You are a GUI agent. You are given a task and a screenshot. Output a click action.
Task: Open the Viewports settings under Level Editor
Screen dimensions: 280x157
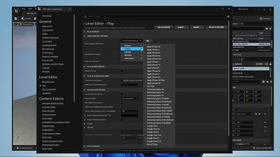click(46, 93)
